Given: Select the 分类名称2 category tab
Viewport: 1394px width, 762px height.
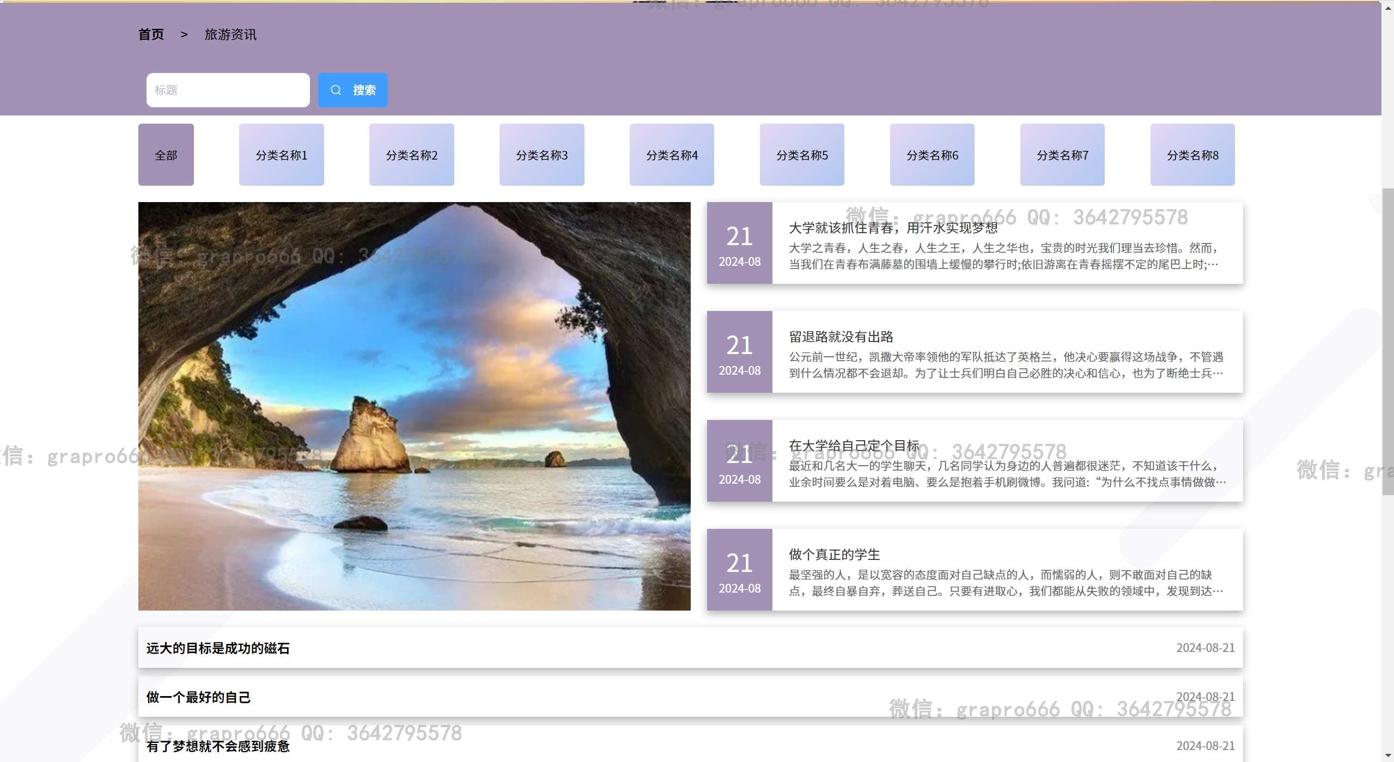Looking at the screenshot, I should [x=411, y=155].
